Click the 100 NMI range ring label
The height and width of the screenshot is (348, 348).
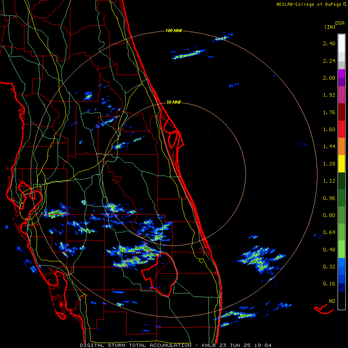174,31
